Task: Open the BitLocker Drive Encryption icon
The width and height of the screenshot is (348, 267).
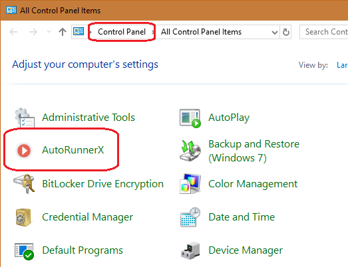Action: (24, 184)
